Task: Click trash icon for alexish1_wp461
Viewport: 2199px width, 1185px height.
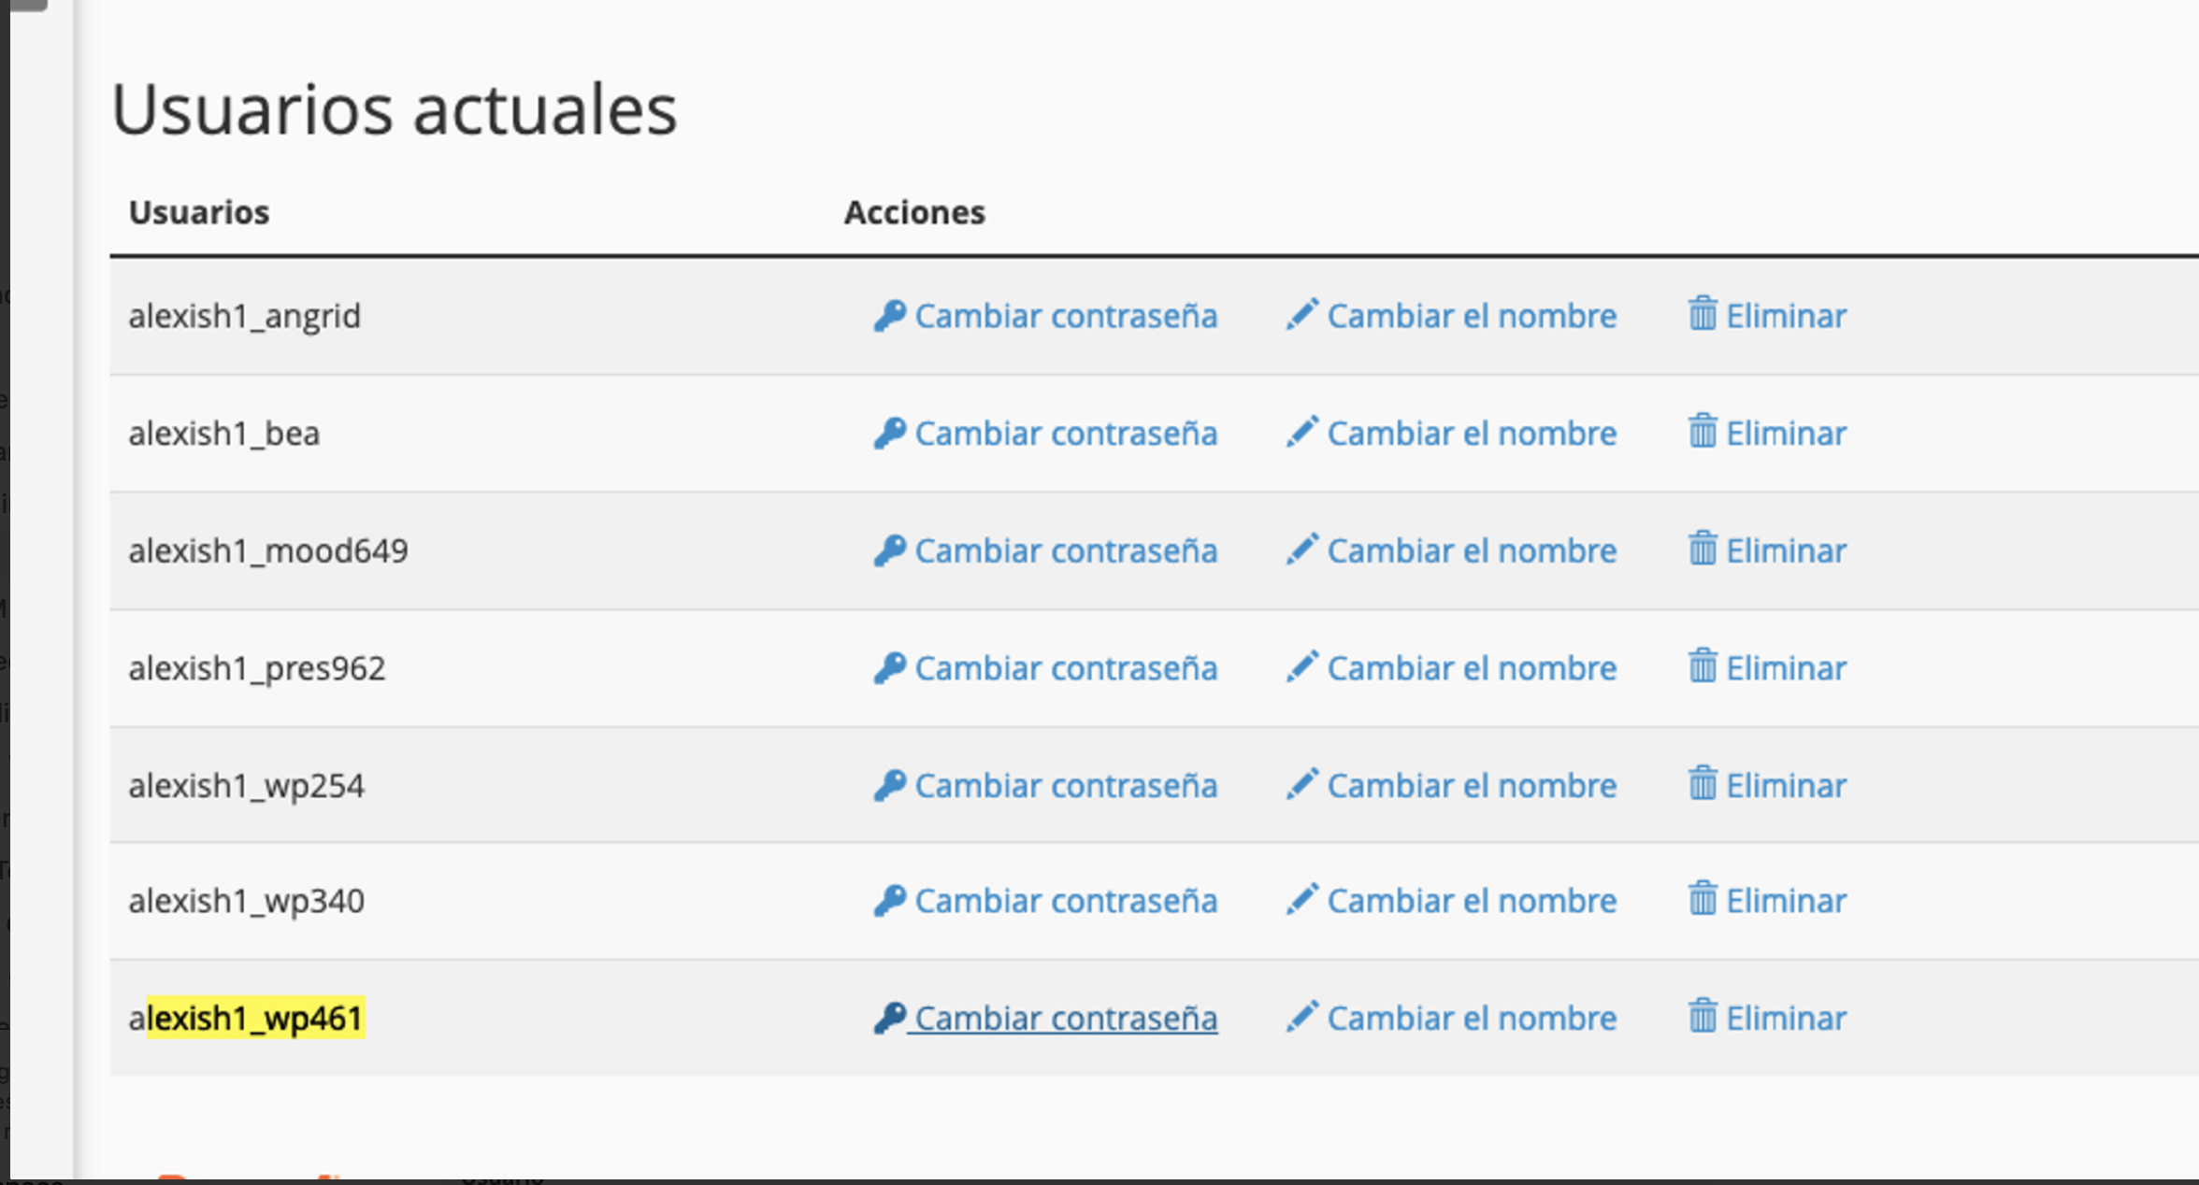Action: click(1703, 1016)
